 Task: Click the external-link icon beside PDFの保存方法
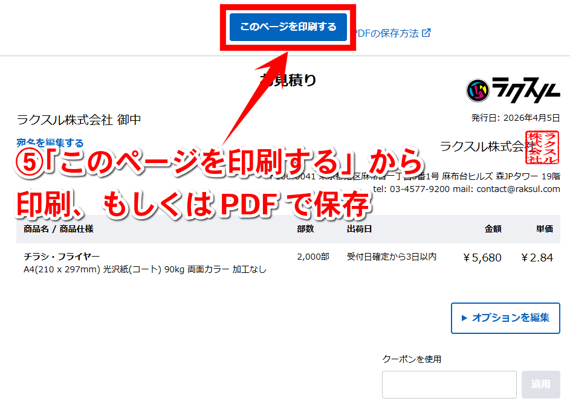tap(426, 33)
